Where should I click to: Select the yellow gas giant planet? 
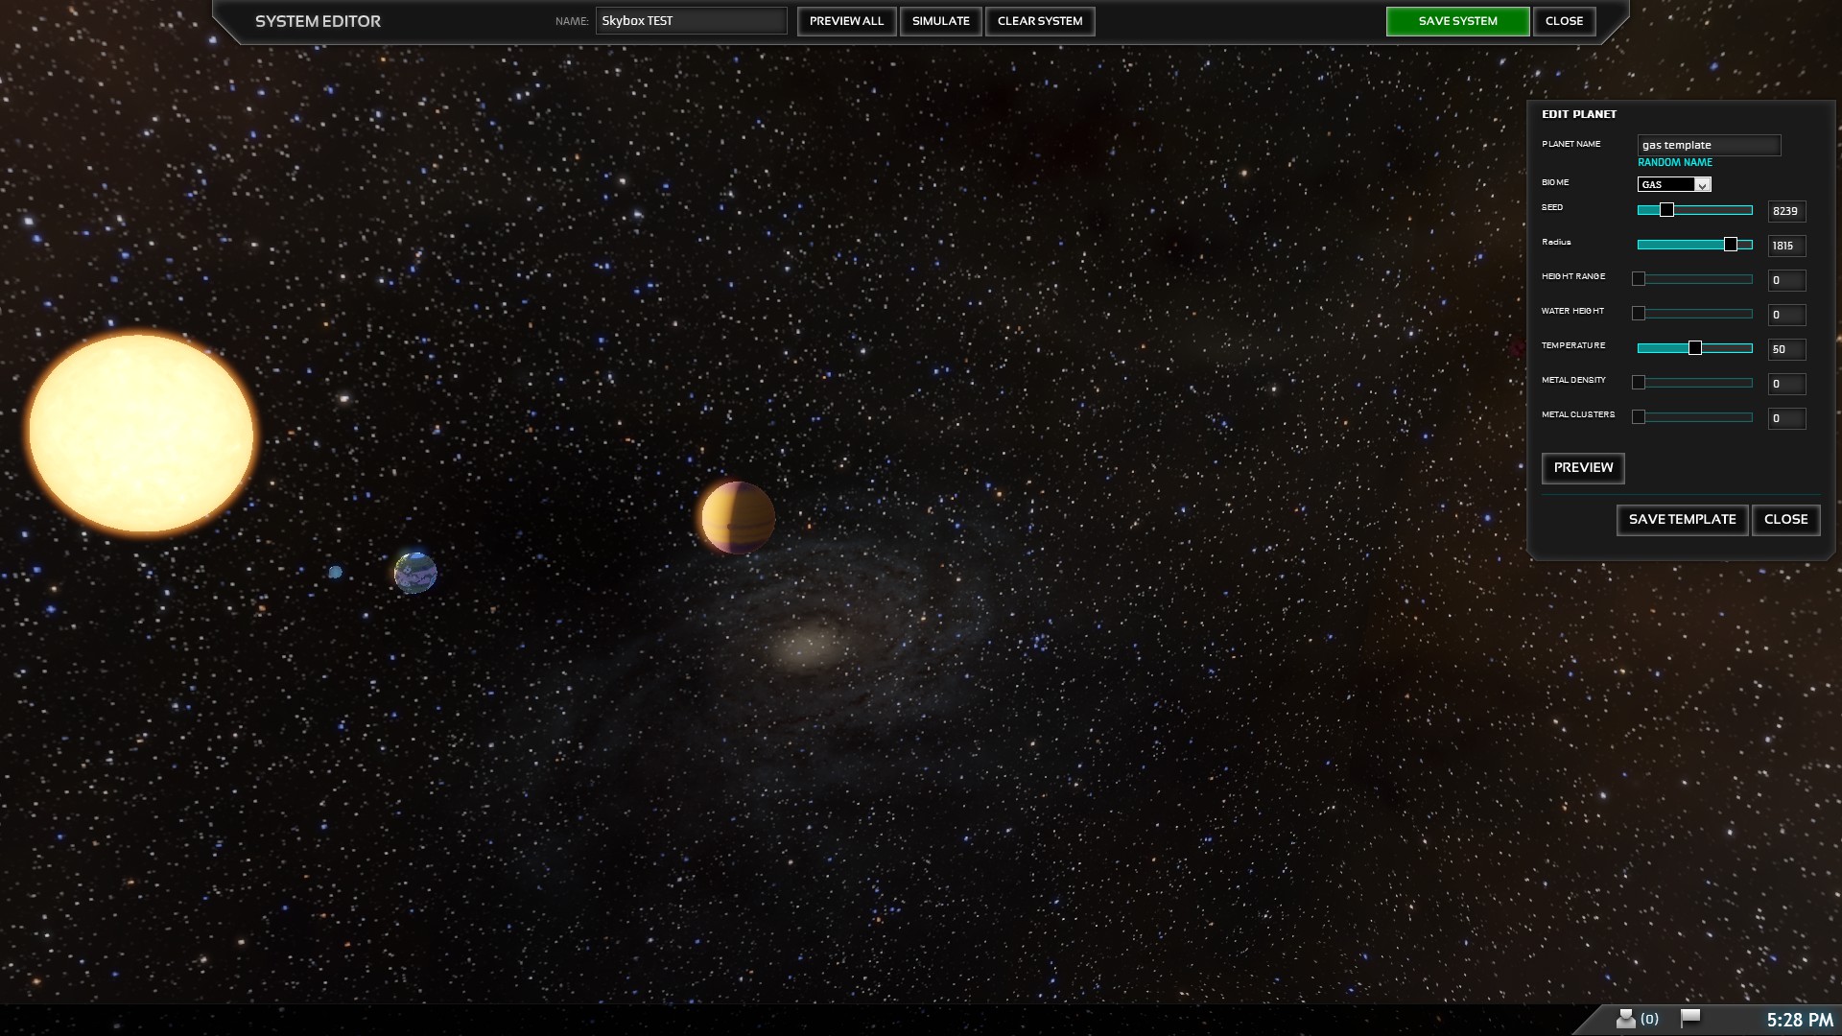coord(737,518)
